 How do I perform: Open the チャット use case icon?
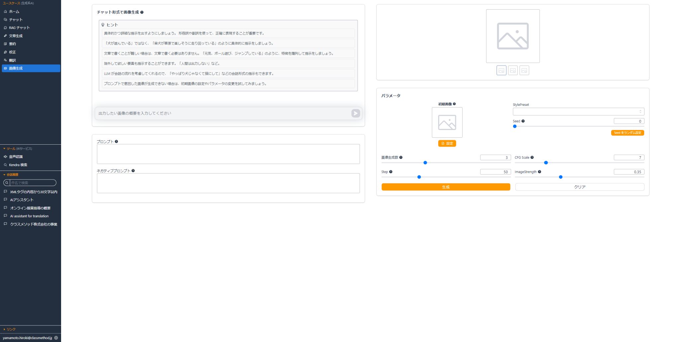pos(5,20)
